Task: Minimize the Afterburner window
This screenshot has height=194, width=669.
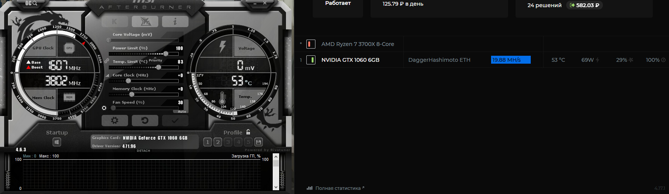Action: (255, 3)
